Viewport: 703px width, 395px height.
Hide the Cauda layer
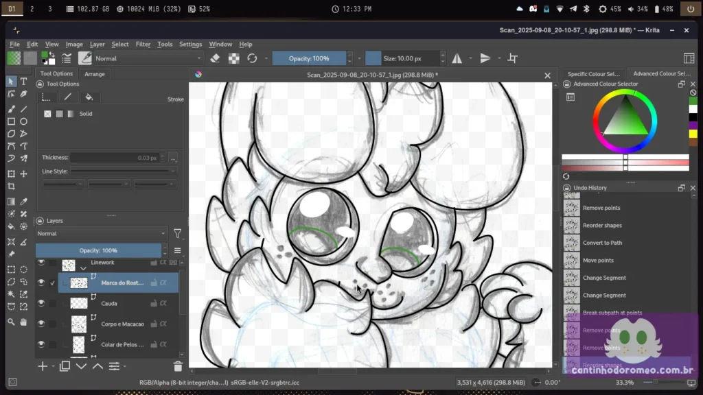click(41, 303)
